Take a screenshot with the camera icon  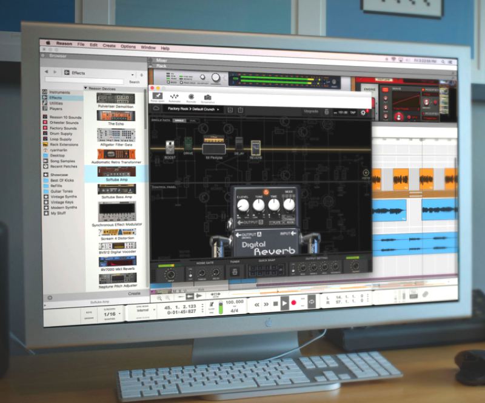(x=207, y=97)
